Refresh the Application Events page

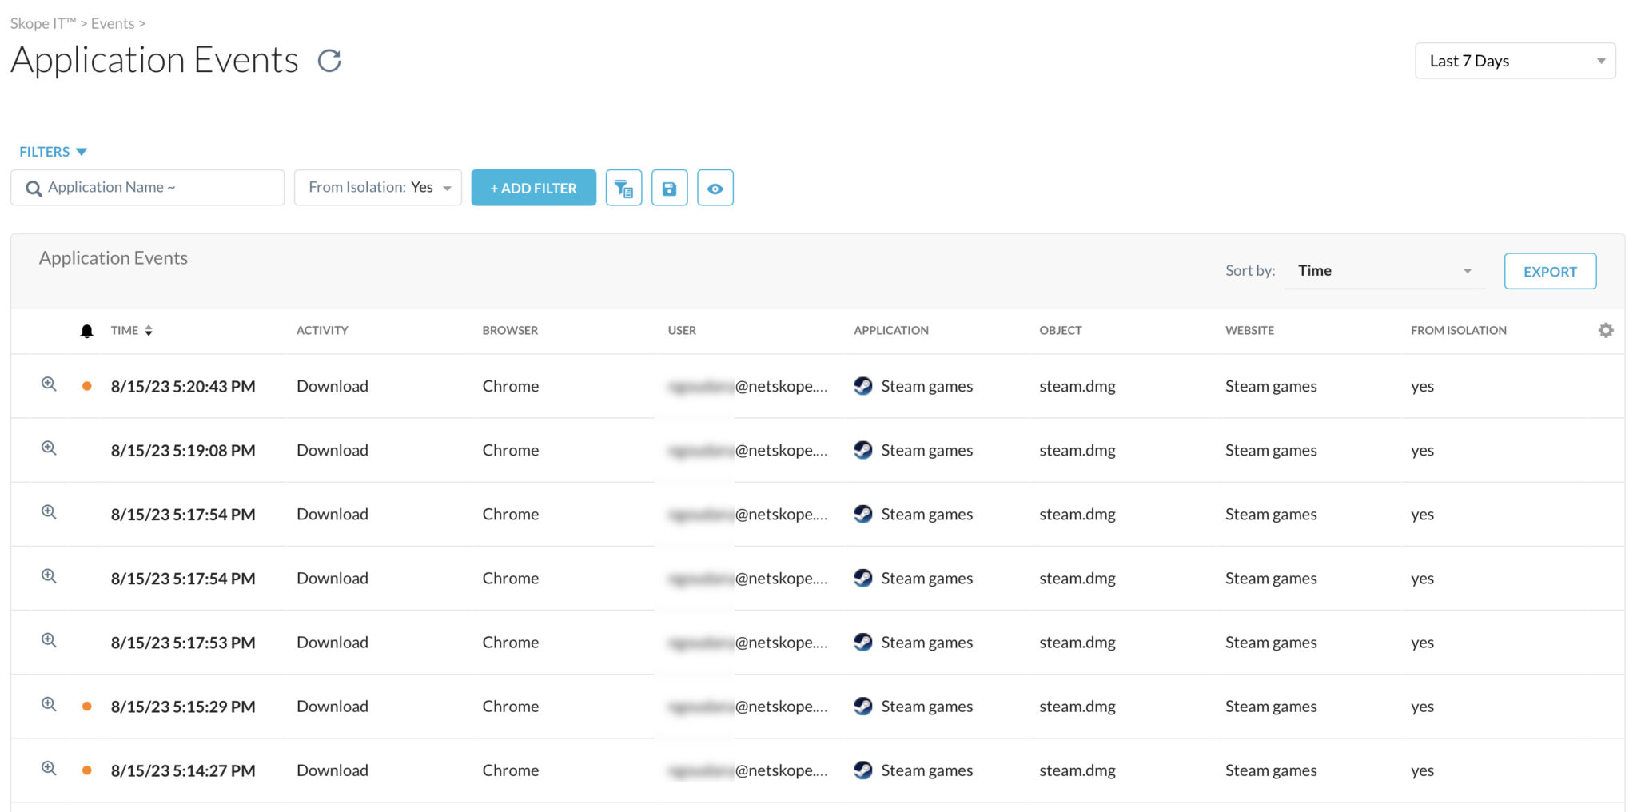click(x=329, y=61)
